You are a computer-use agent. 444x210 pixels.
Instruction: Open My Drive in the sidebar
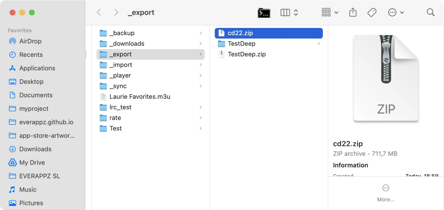(x=32, y=163)
